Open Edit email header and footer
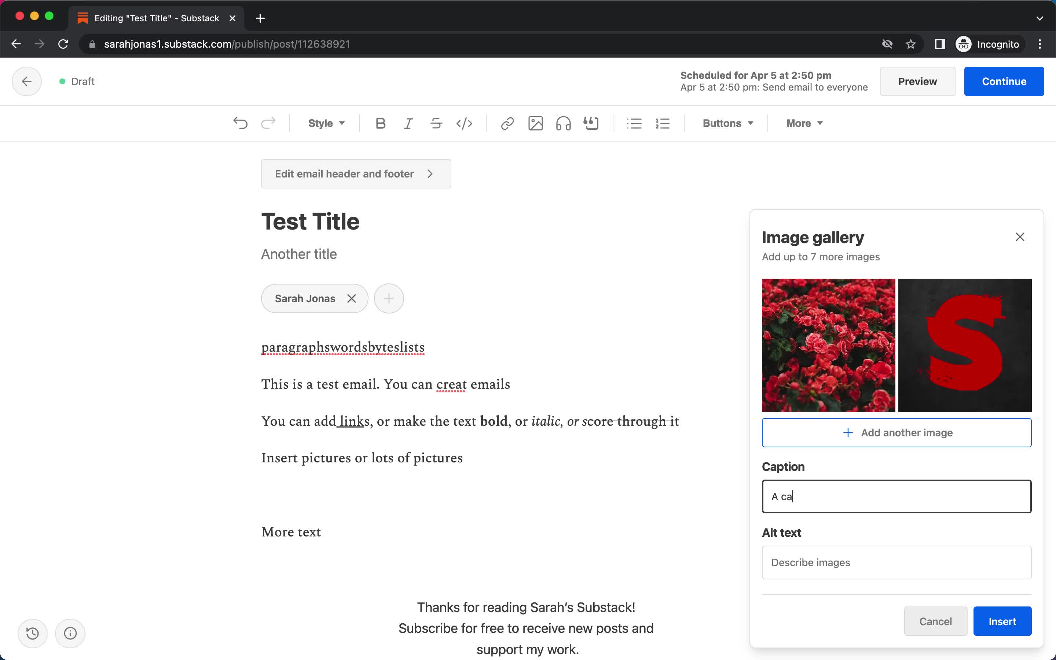The height and width of the screenshot is (660, 1056). click(355, 173)
